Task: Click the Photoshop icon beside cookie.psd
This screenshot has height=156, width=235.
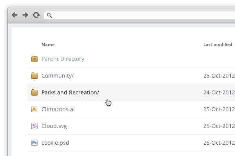Action: click(x=34, y=143)
